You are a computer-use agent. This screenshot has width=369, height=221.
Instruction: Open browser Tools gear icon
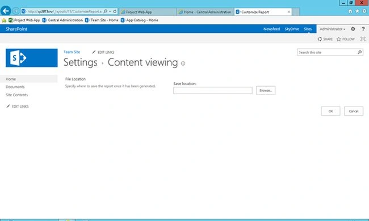click(x=364, y=11)
